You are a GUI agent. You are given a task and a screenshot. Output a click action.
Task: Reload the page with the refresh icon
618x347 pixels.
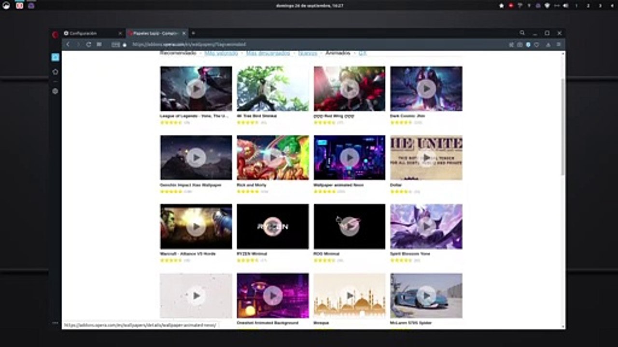(88, 44)
